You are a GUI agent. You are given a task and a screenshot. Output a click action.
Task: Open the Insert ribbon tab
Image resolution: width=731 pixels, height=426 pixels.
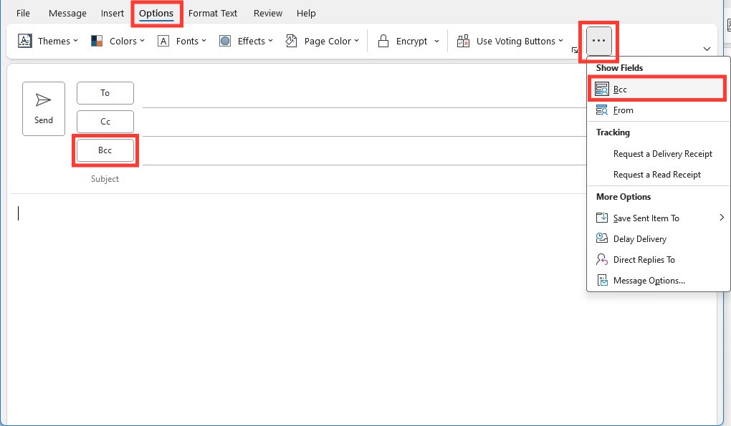[x=113, y=14]
